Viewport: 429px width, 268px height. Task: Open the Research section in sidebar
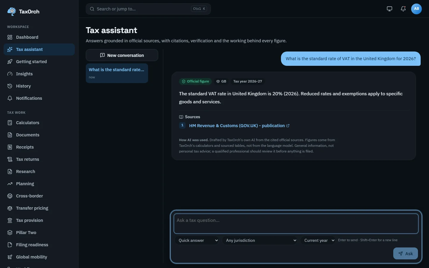[x=39, y=172]
